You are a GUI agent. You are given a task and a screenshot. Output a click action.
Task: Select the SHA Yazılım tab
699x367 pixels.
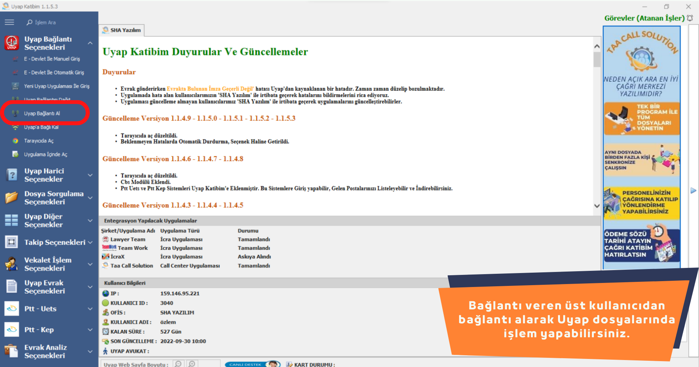click(122, 30)
